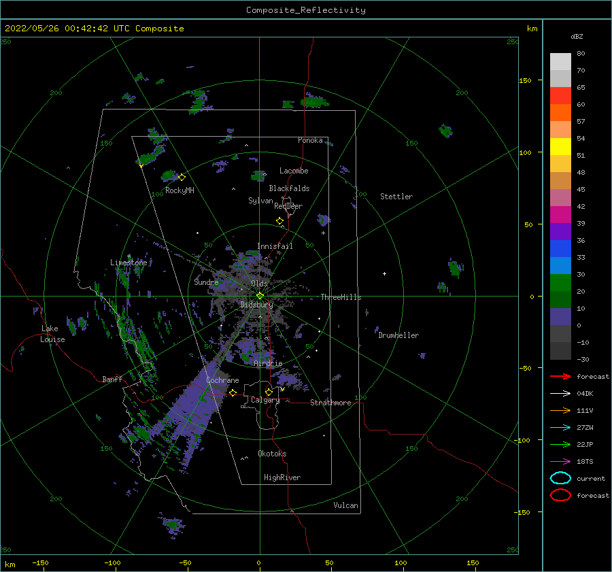Click the magenta 42 dBZ color swatch

tap(560, 215)
